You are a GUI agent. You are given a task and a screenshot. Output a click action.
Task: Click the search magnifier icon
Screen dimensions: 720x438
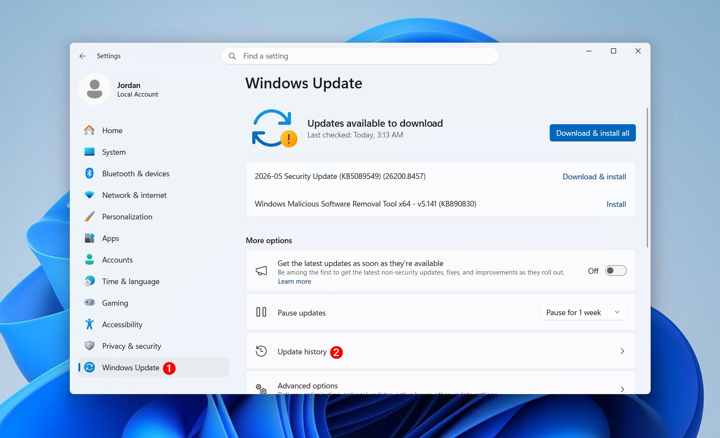coord(232,56)
